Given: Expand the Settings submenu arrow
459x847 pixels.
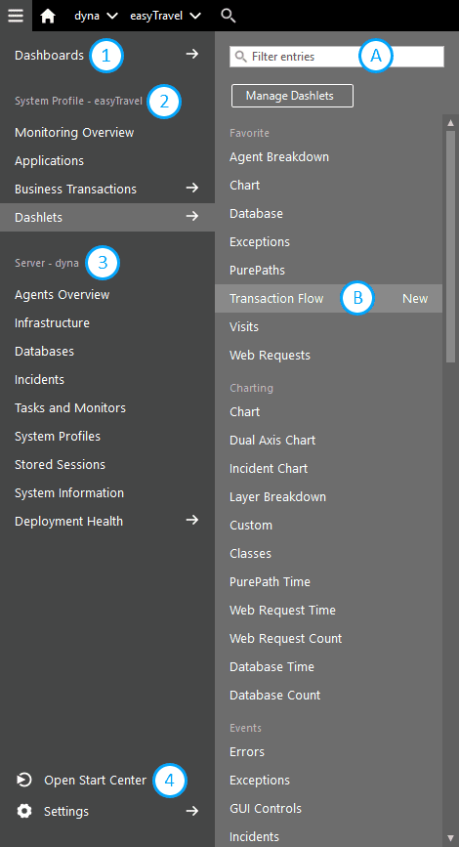Looking at the screenshot, I should point(192,810).
